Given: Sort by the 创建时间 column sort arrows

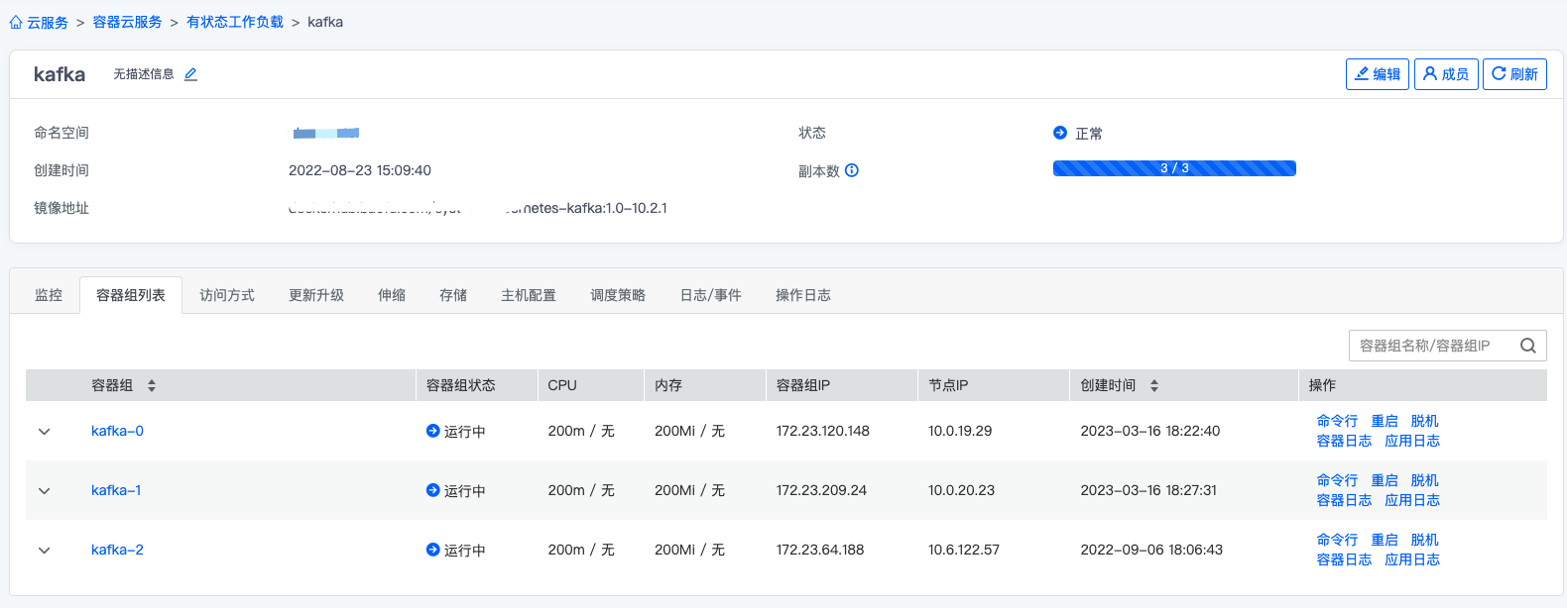Looking at the screenshot, I should pos(1154,385).
